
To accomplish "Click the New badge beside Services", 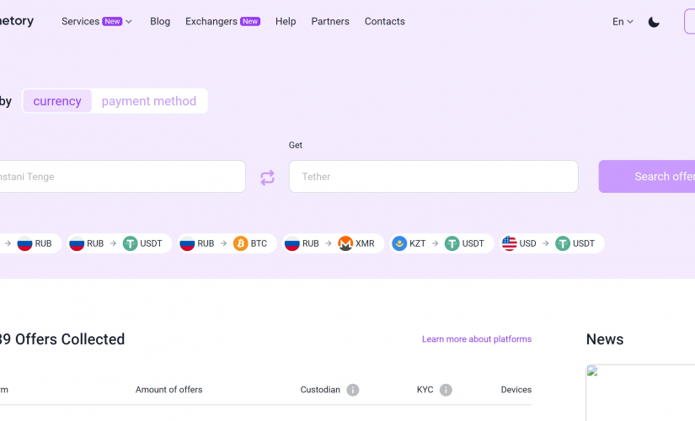I will coord(112,21).
